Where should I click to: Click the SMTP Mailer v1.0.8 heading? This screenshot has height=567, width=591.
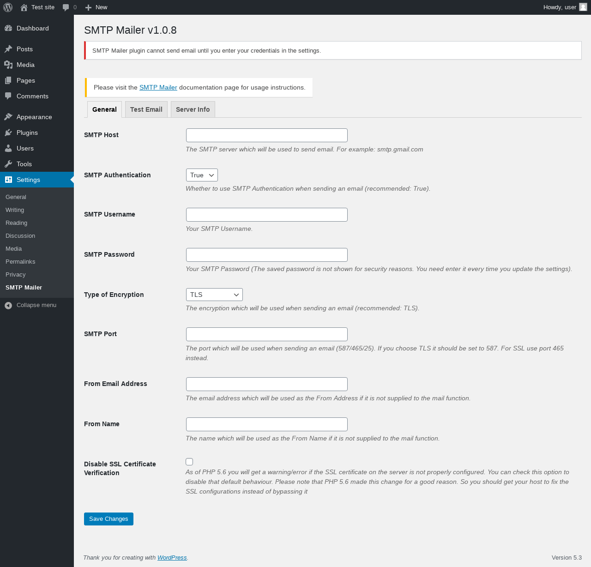130,30
